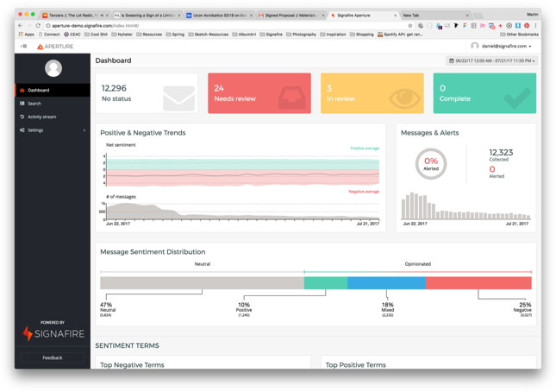Viewport: 556px width, 392px height.
Task: Open the daniel@signafire.com user menu
Action: [503, 47]
